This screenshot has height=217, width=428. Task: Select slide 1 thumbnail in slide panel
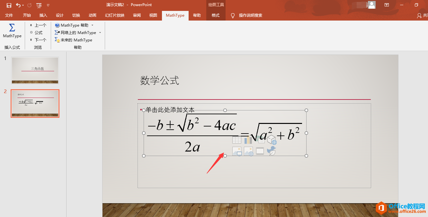(35, 70)
